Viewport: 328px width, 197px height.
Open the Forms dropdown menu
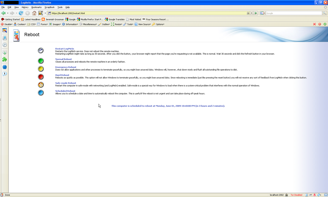42,24
